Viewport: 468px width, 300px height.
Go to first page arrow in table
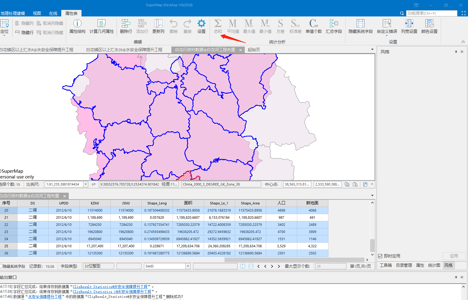(258, 266)
